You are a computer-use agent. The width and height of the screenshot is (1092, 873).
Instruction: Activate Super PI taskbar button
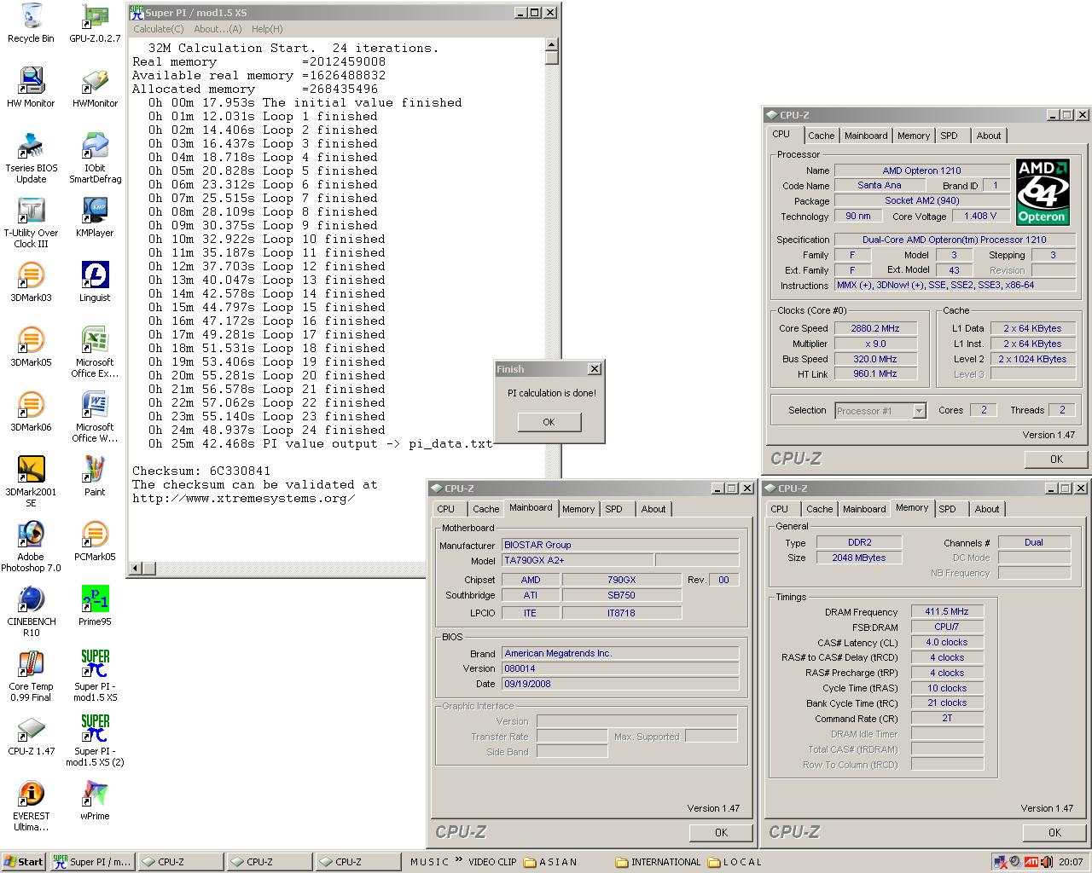92,862
